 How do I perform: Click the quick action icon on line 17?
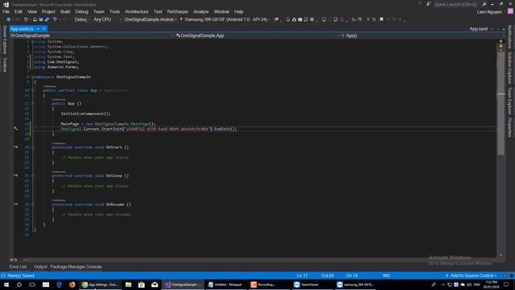[16, 128]
